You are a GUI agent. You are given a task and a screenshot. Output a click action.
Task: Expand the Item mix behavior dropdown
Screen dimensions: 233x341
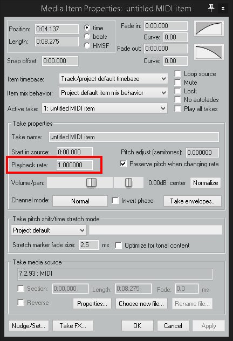click(113, 93)
